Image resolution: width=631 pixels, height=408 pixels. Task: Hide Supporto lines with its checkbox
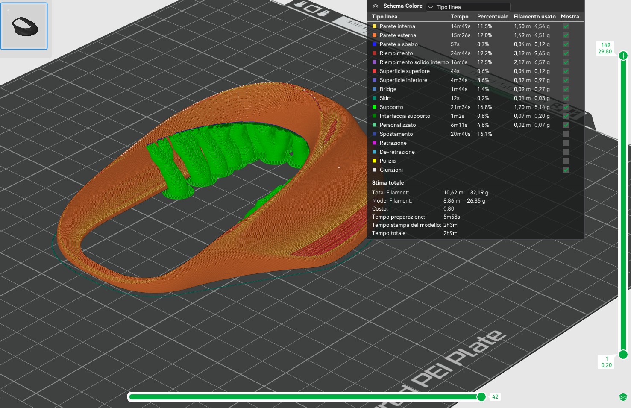[566, 107]
